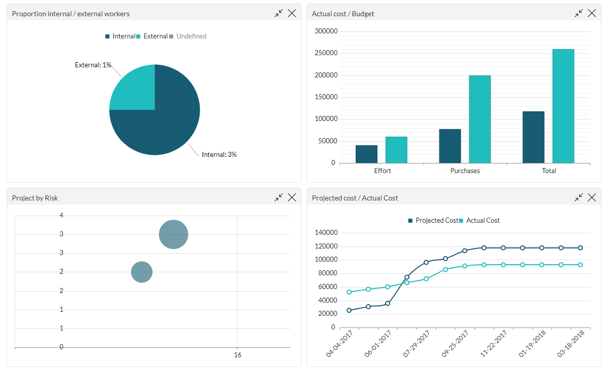Click the External: 1% pie label

point(94,65)
